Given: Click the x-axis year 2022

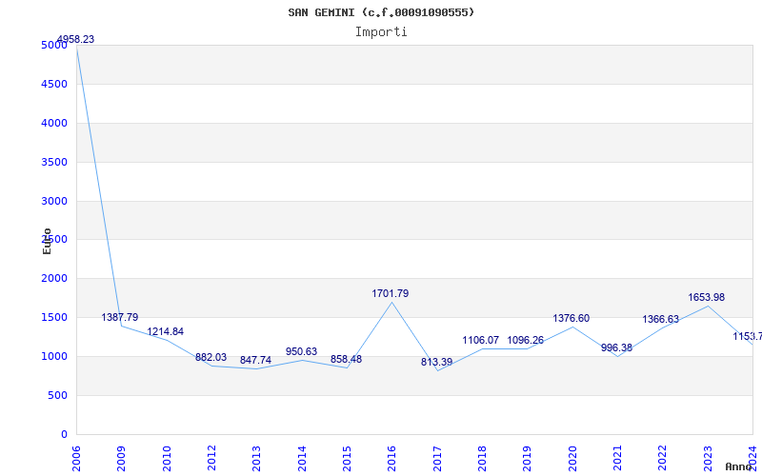Looking at the screenshot, I should 663,458.
